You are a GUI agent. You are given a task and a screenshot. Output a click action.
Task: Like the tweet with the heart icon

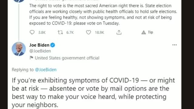89,32
